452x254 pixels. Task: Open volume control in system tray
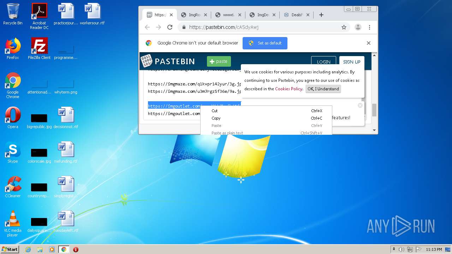click(x=402, y=249)
